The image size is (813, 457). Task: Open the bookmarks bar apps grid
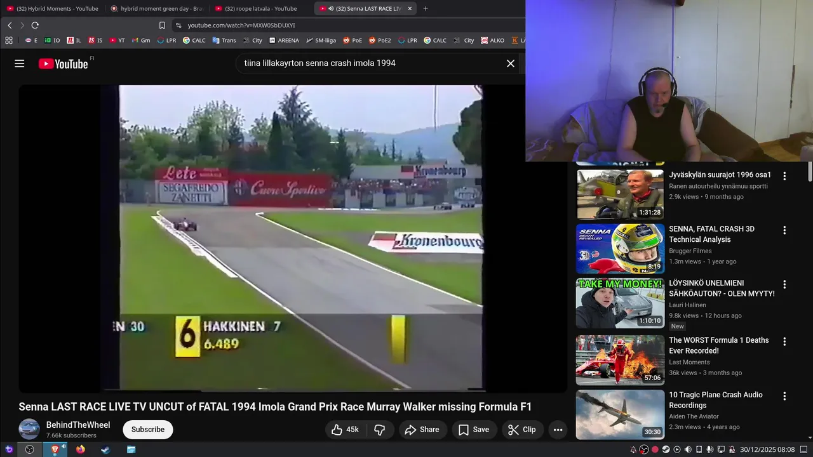(9, 40)
